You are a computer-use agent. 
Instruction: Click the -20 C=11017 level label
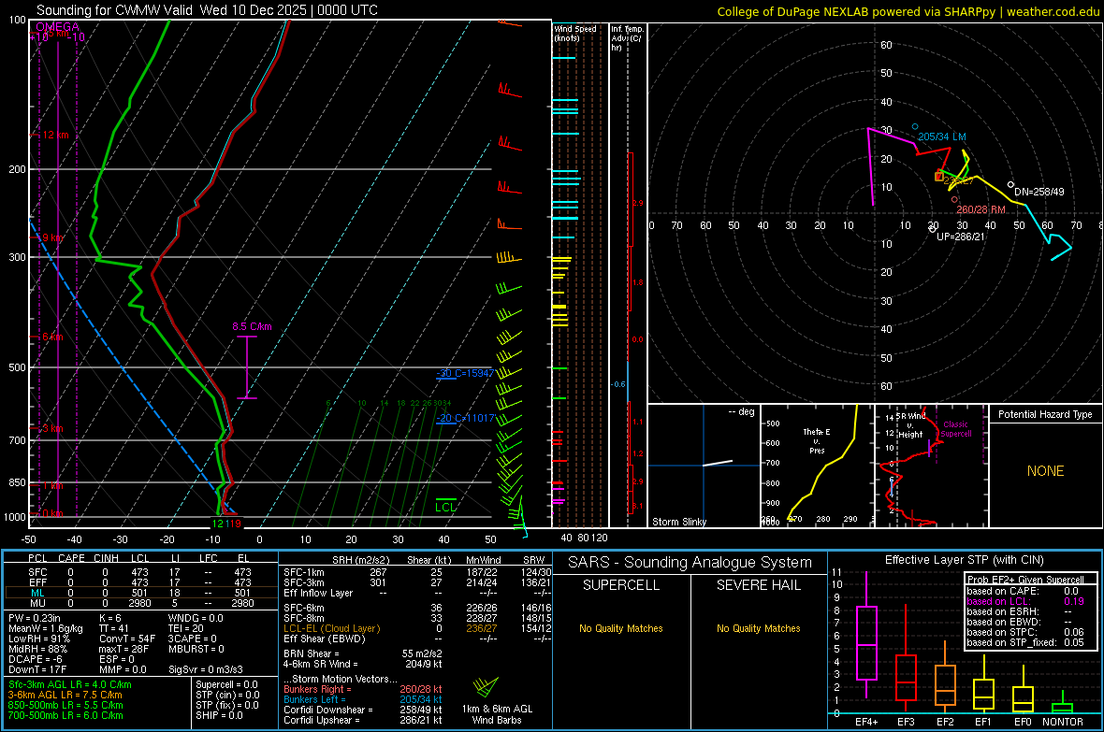coord(465,418)
